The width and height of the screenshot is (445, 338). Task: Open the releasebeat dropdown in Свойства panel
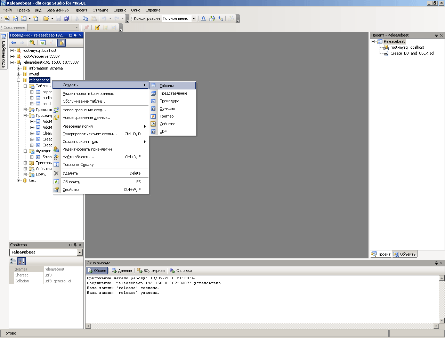[80, 252]
